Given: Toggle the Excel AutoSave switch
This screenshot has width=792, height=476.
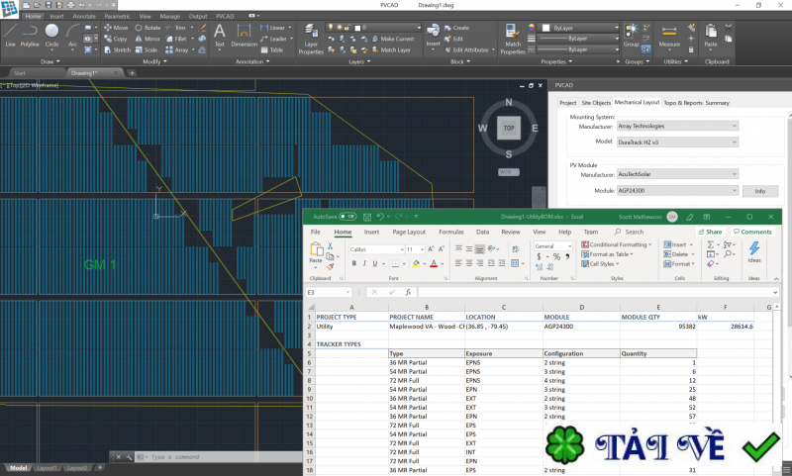Looking at the screenshot, I should [347, 216].
